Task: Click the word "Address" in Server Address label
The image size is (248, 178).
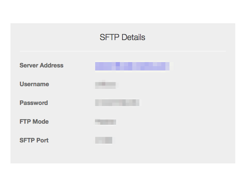Action: coord(52,66)
